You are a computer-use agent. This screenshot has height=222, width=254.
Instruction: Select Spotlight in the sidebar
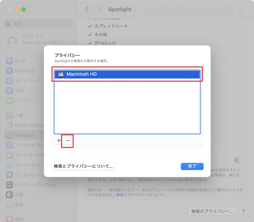24,135
